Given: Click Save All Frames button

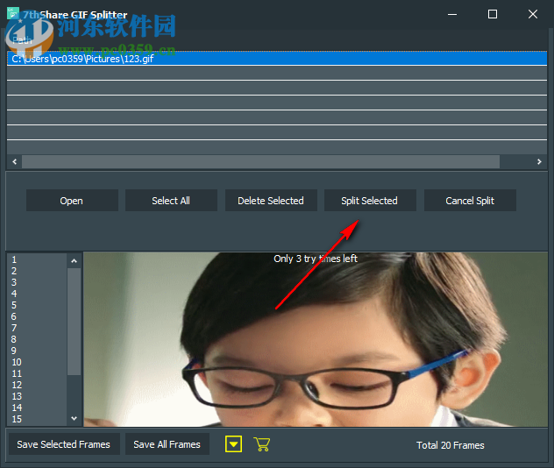Looking at the screenshot, I should (167, 444).
